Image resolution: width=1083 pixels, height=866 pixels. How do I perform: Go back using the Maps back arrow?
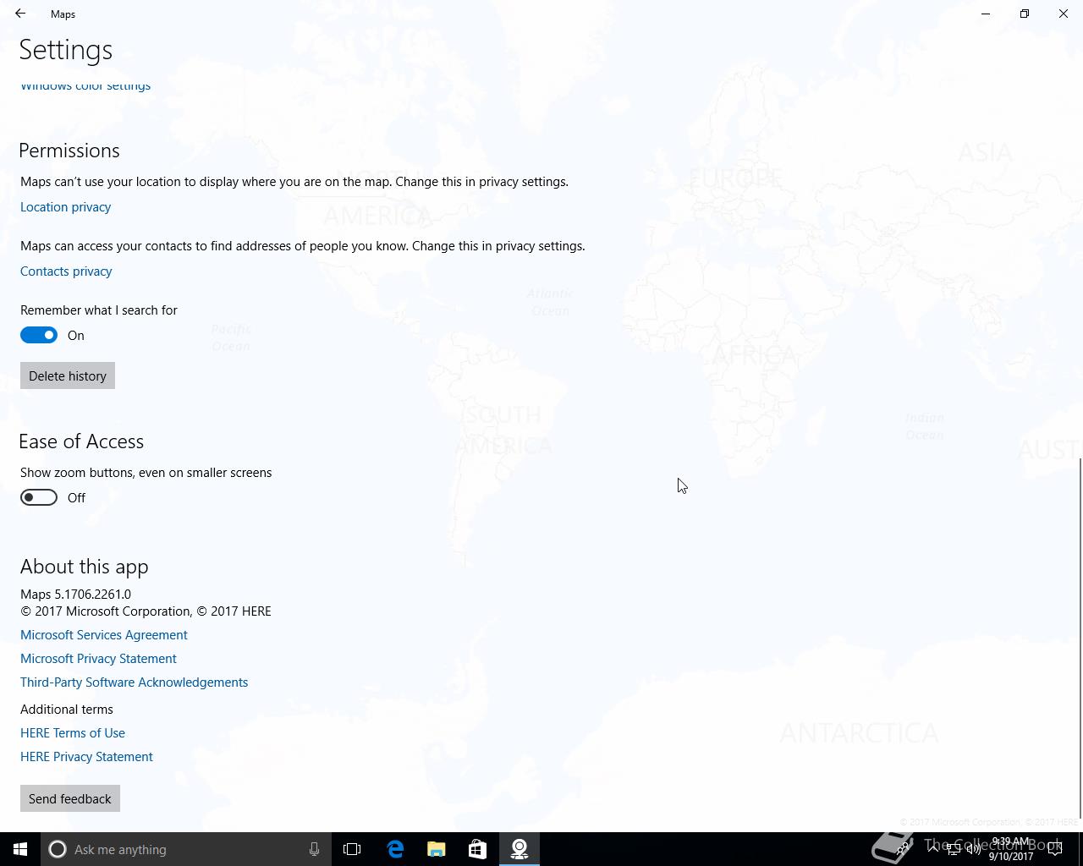tap(20, 14)
